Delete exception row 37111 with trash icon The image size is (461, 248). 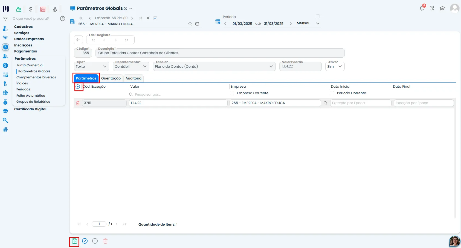coord(78,103)
